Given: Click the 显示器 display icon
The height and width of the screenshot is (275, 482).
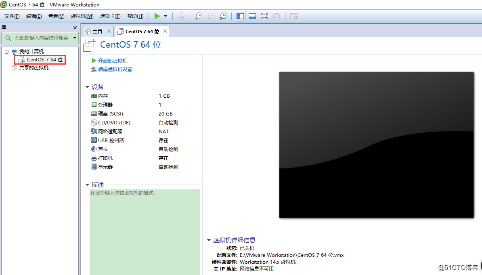Looking at the screenshot, I should [94, 167].
